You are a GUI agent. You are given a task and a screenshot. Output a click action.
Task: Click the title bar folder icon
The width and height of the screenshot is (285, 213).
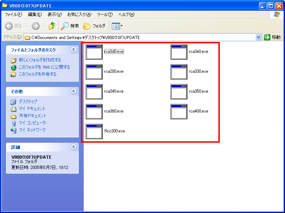[x=5, y=6]
